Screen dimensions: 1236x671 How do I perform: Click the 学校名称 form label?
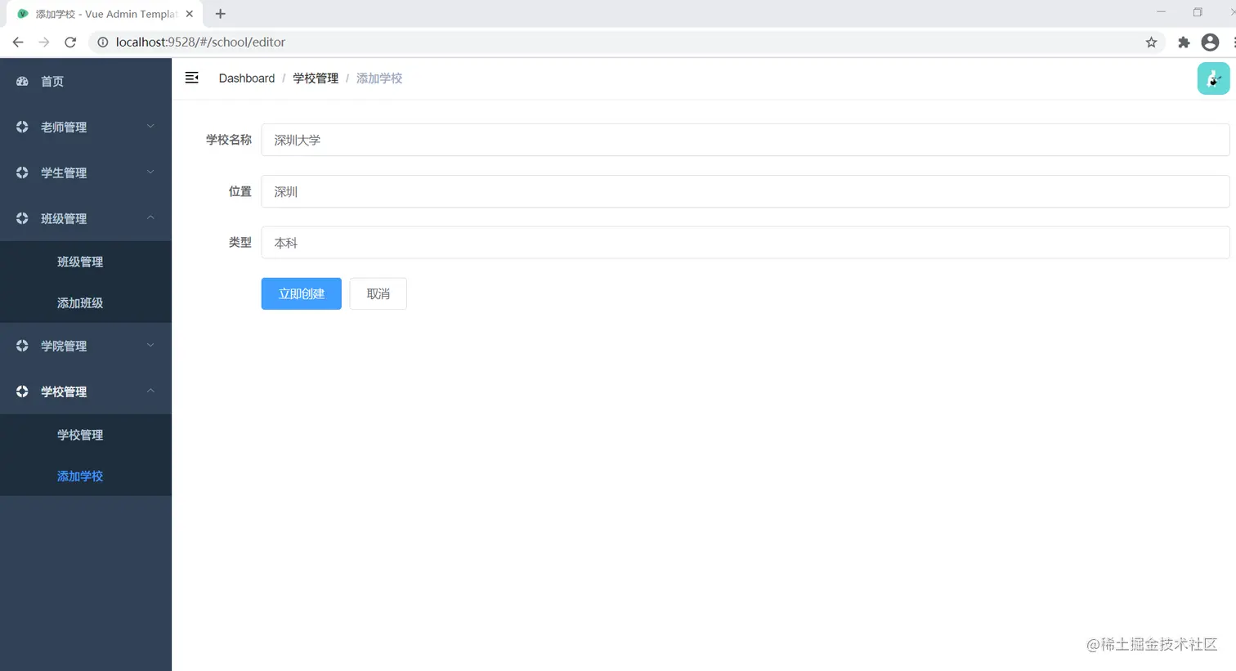pos(229,140)
